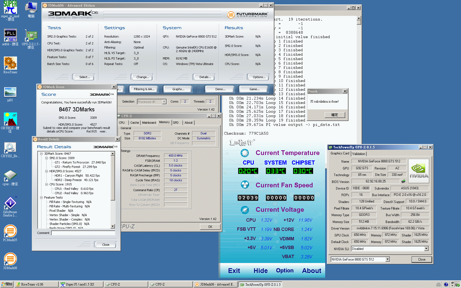Click Option in the temperature monitor

point(285,271)
